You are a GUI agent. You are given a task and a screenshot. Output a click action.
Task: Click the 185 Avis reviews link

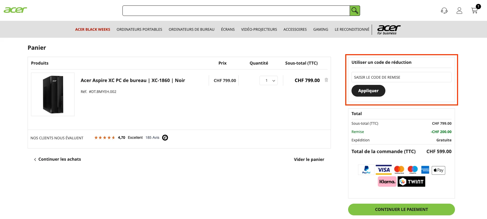(x=152, y=137)
